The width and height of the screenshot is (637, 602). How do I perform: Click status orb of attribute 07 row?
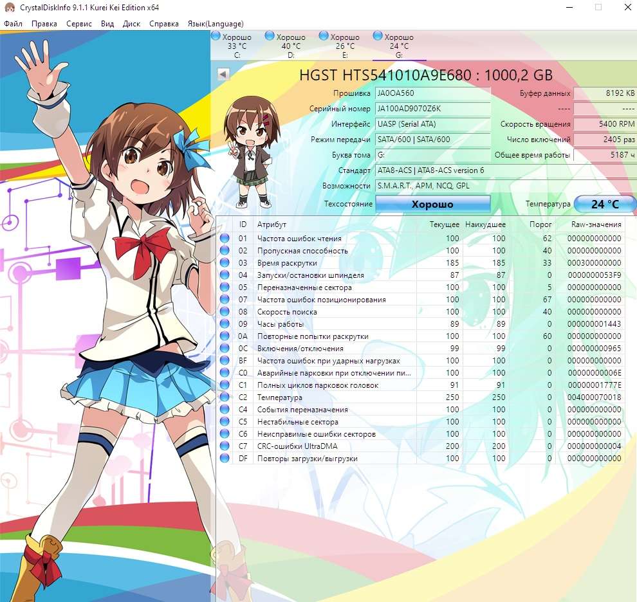tap(225, 299)
